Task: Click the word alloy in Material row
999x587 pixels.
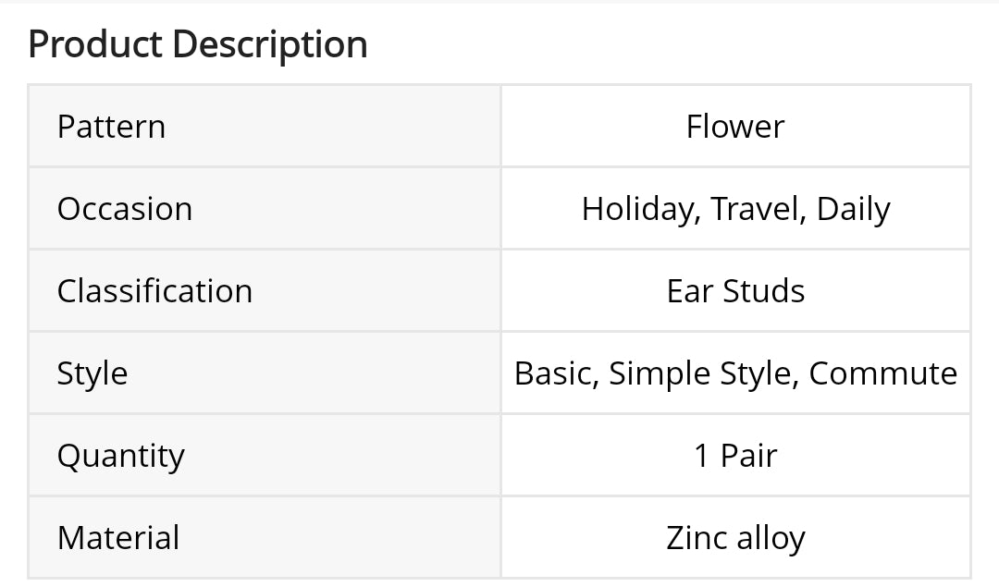Action: coord(771,538)
